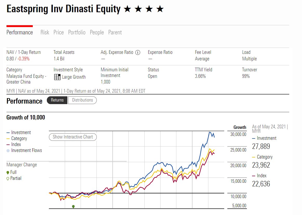Open the Price tab

point(59,32)
